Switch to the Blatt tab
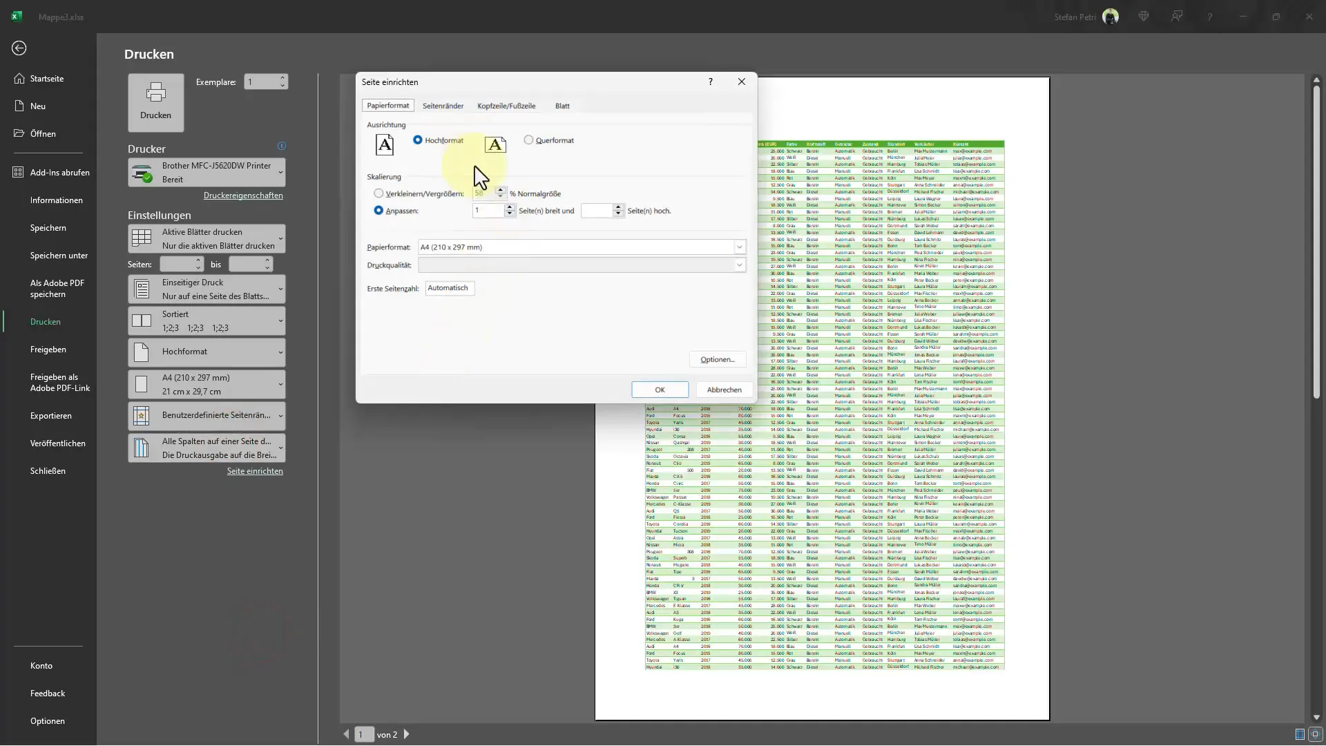 click(x=562, y=106)
